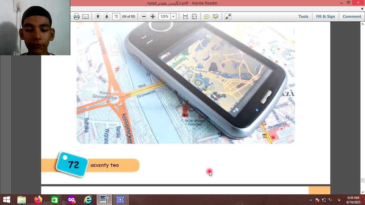Open the Fill & Sign pane
365x205 pixels.
coord(325,17)
